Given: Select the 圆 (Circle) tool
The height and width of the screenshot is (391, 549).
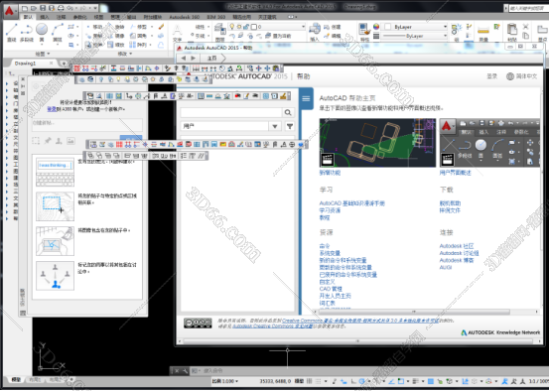Looking at the screenshot, I should click(x=42, y=32).
